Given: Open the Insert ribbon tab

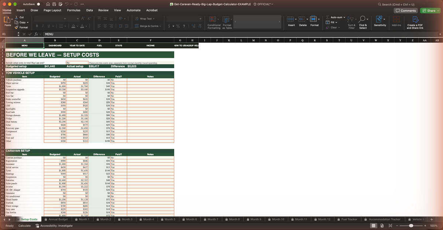Looking at the screenshot, I should click(21, 10).
